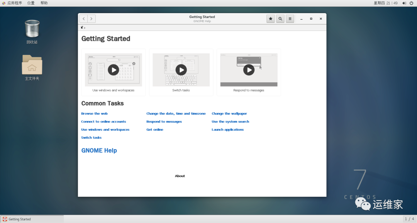Open the Browse the web link
Screen dimensions: 417x223
click(95, 114)
